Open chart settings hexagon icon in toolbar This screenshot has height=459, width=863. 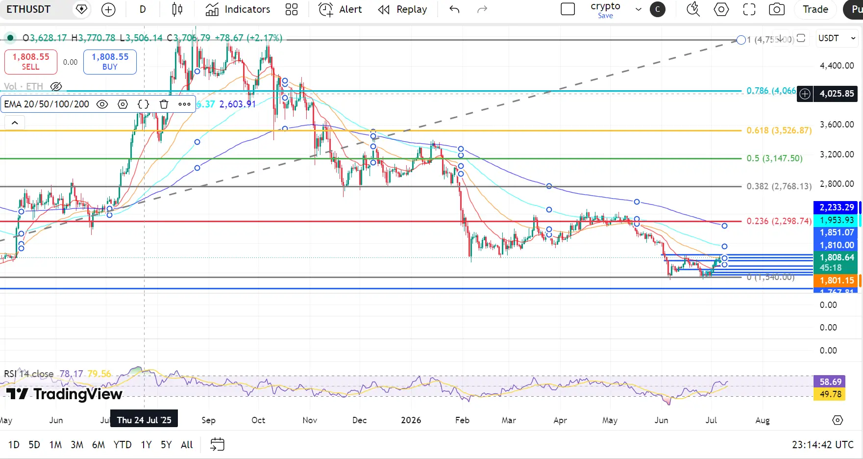pos(721,9)
